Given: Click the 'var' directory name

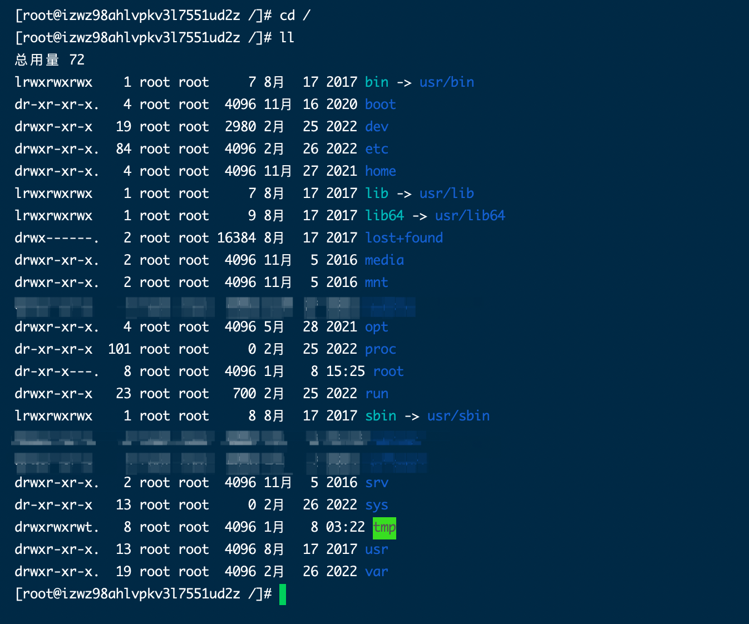Looking at the screenshot, I should [x=377, y=572].
